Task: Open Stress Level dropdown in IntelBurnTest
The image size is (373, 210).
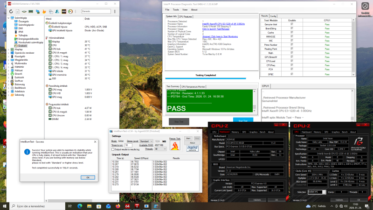Action: (x=146, y=141)
